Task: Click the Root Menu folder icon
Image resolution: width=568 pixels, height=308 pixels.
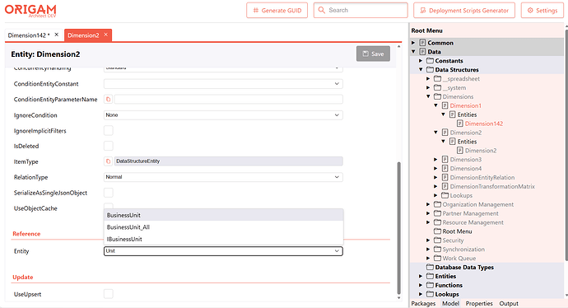Action: pos(438,231)
